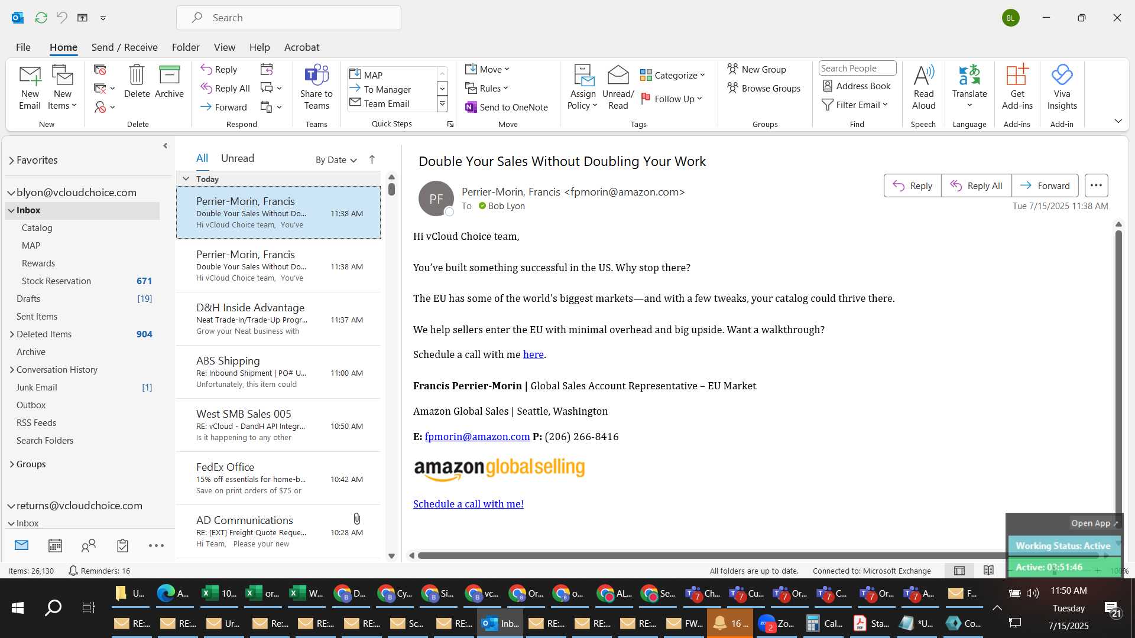Open the Zoom taskbar item
Image resolution: width=1135 pixels, height=638 pixels.
(776, 623)
